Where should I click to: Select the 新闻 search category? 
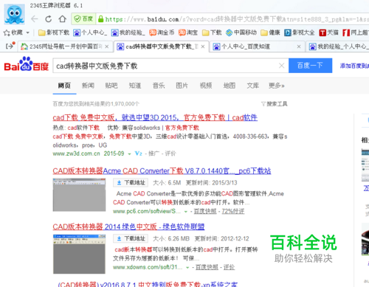[x=88, y=86]
